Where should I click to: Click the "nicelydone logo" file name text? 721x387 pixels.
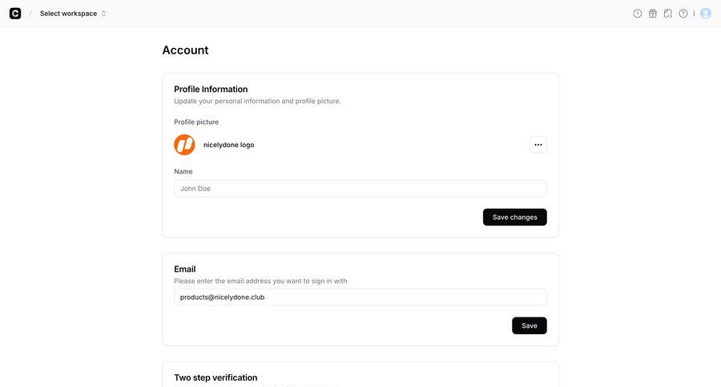(229, 145)
